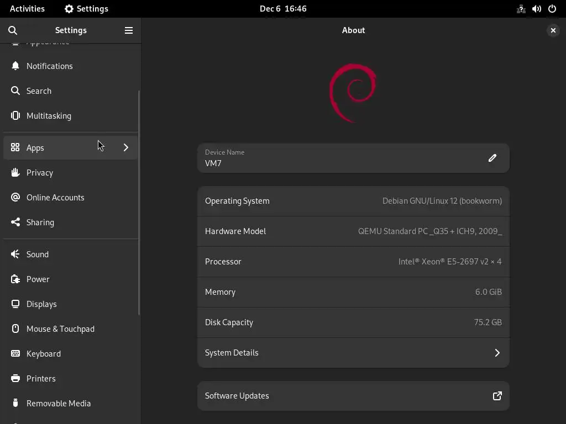The height and width of the screenshot is (424, 566).
Task: Click the 'About' panel title
Action: tap(353, 30)
